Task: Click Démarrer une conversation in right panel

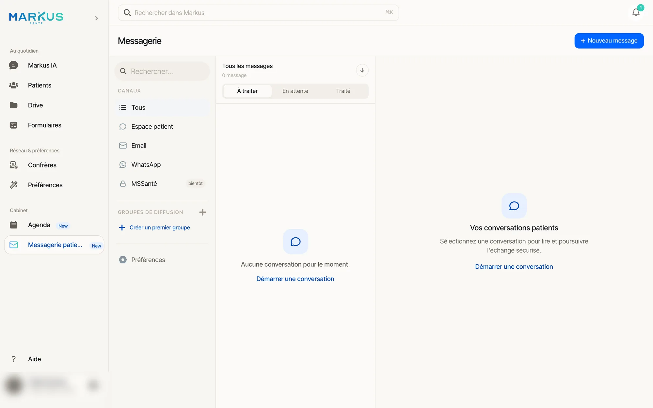Action: 514,267
